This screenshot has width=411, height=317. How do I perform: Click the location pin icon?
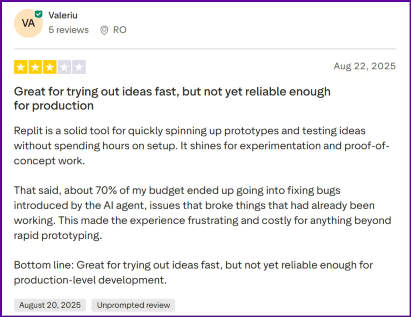coord(104,30)
